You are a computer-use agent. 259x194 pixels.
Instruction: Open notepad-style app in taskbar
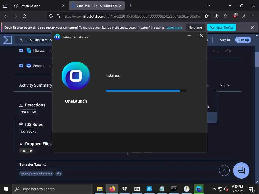(162, 189)
